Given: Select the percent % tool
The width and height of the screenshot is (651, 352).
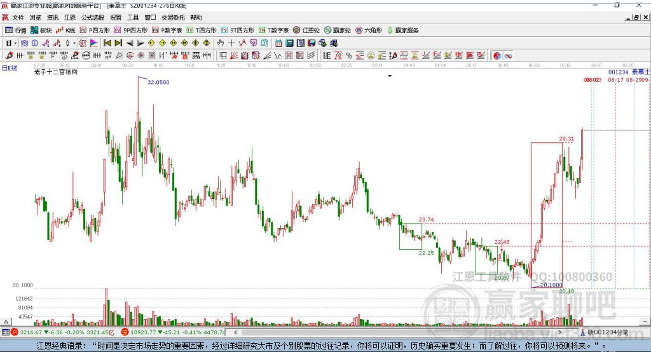Looking at the screenshot, I should coord(349,56).
